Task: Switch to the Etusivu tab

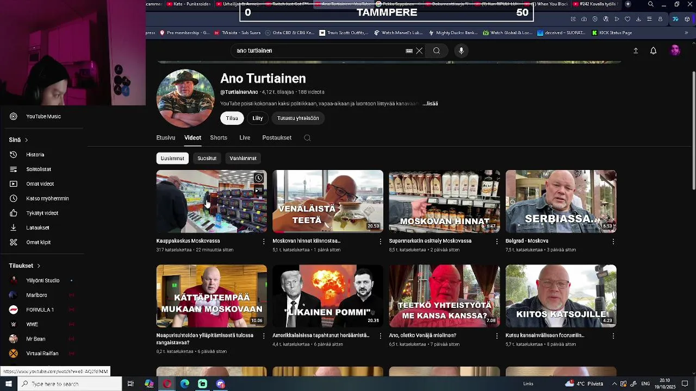Action: [166, 138]
